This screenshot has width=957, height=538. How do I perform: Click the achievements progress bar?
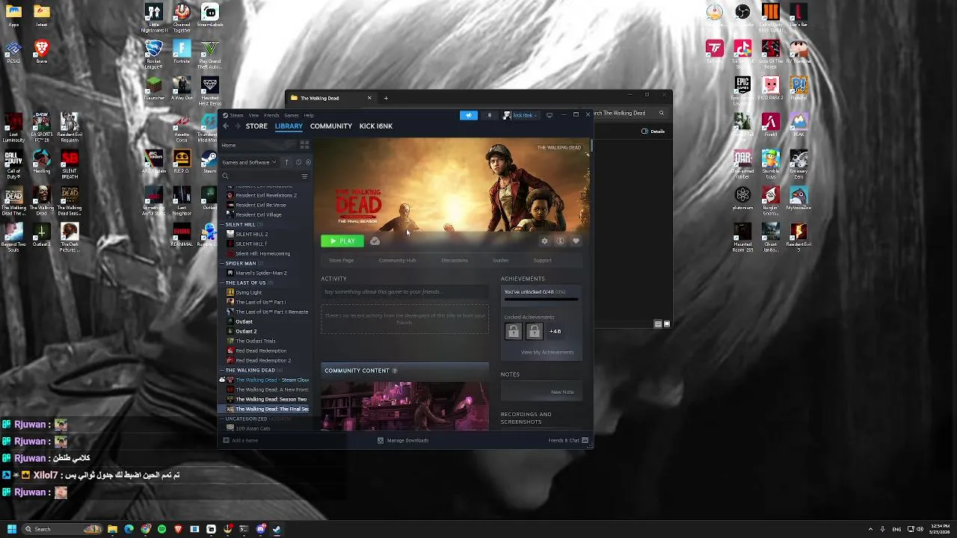click(x=541, y=299)
